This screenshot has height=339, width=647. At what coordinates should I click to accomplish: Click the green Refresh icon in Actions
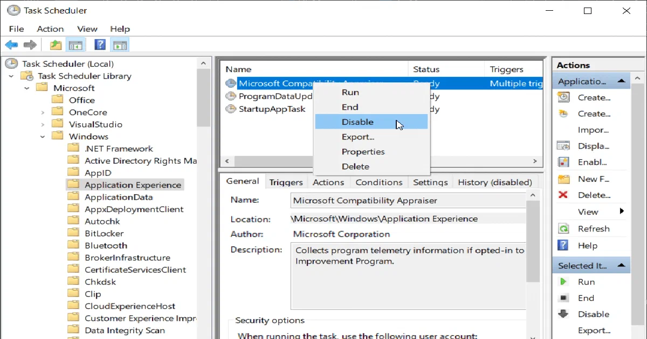pyautogui.click(x=564, y=229)
